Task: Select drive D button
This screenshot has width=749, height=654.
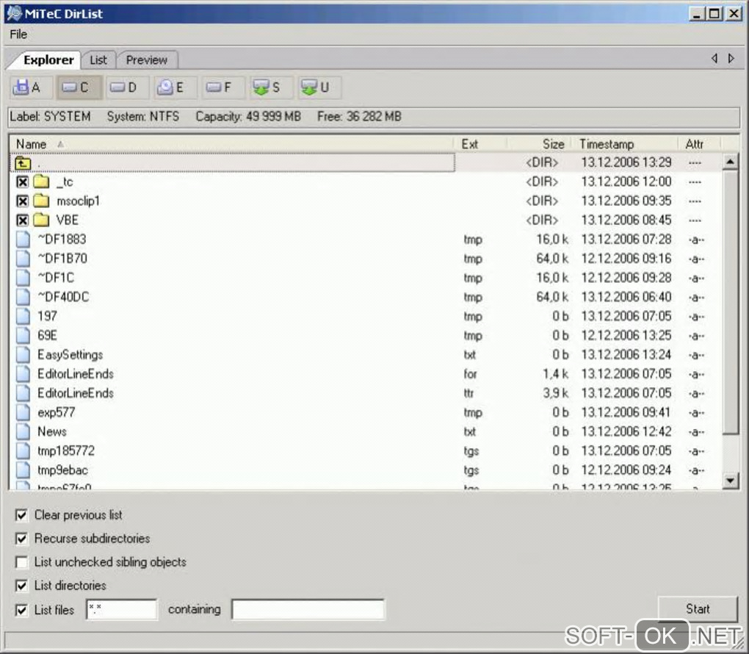Action: [127, 87]
